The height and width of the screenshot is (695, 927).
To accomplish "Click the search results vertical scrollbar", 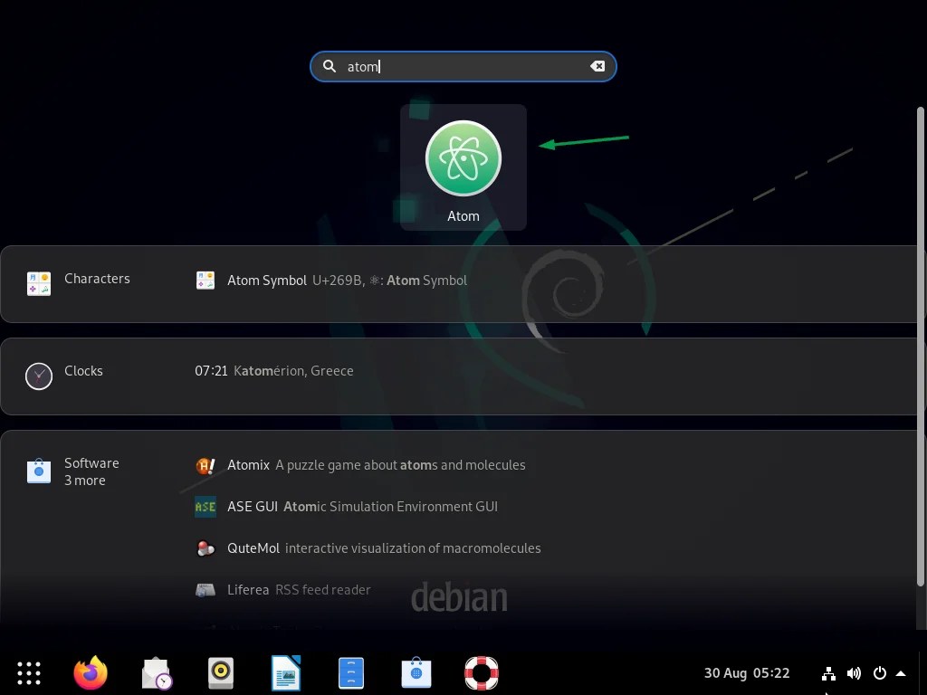I will pyautogui.click(x=920, y=347).
